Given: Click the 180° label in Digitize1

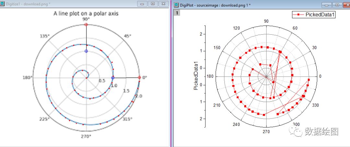Looking at the screenshot, I should pos(28,77).
